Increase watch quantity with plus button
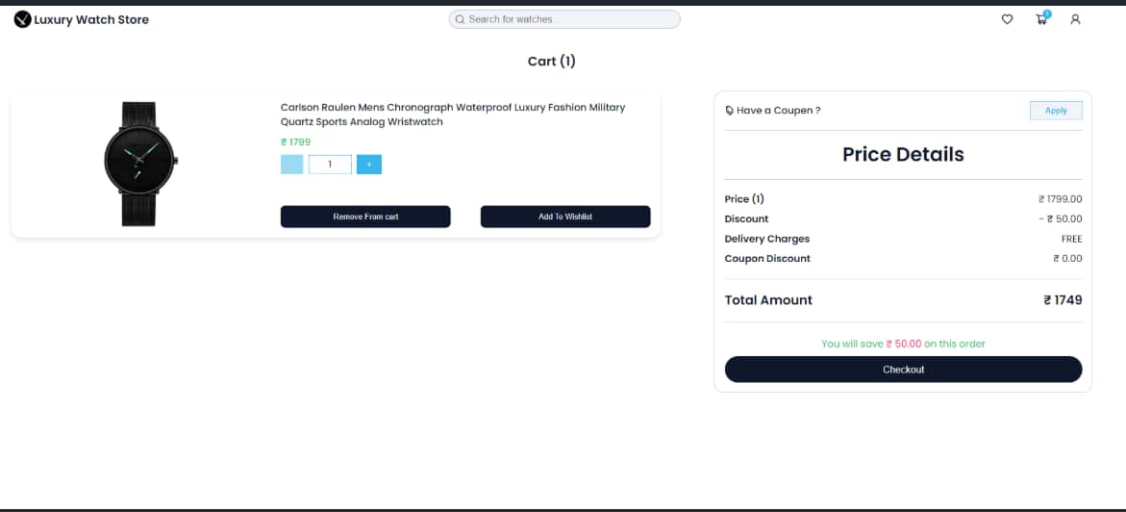 [x=368, y=165]
